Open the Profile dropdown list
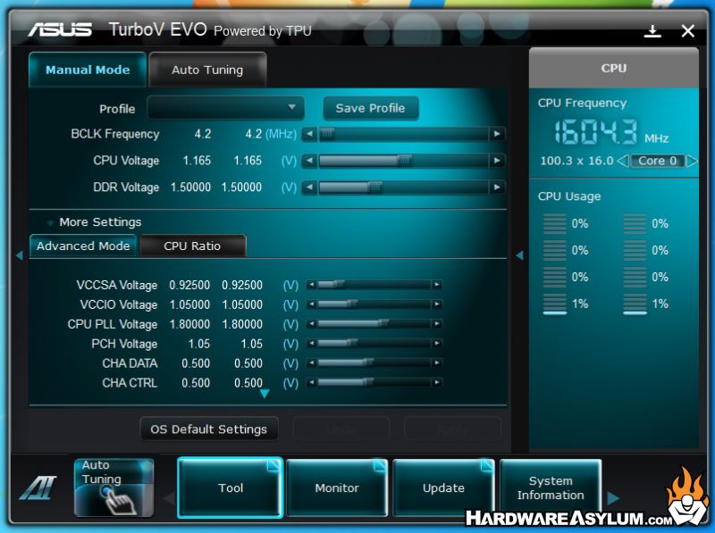This screenshot has width=715, height=533. coord(226,108)
